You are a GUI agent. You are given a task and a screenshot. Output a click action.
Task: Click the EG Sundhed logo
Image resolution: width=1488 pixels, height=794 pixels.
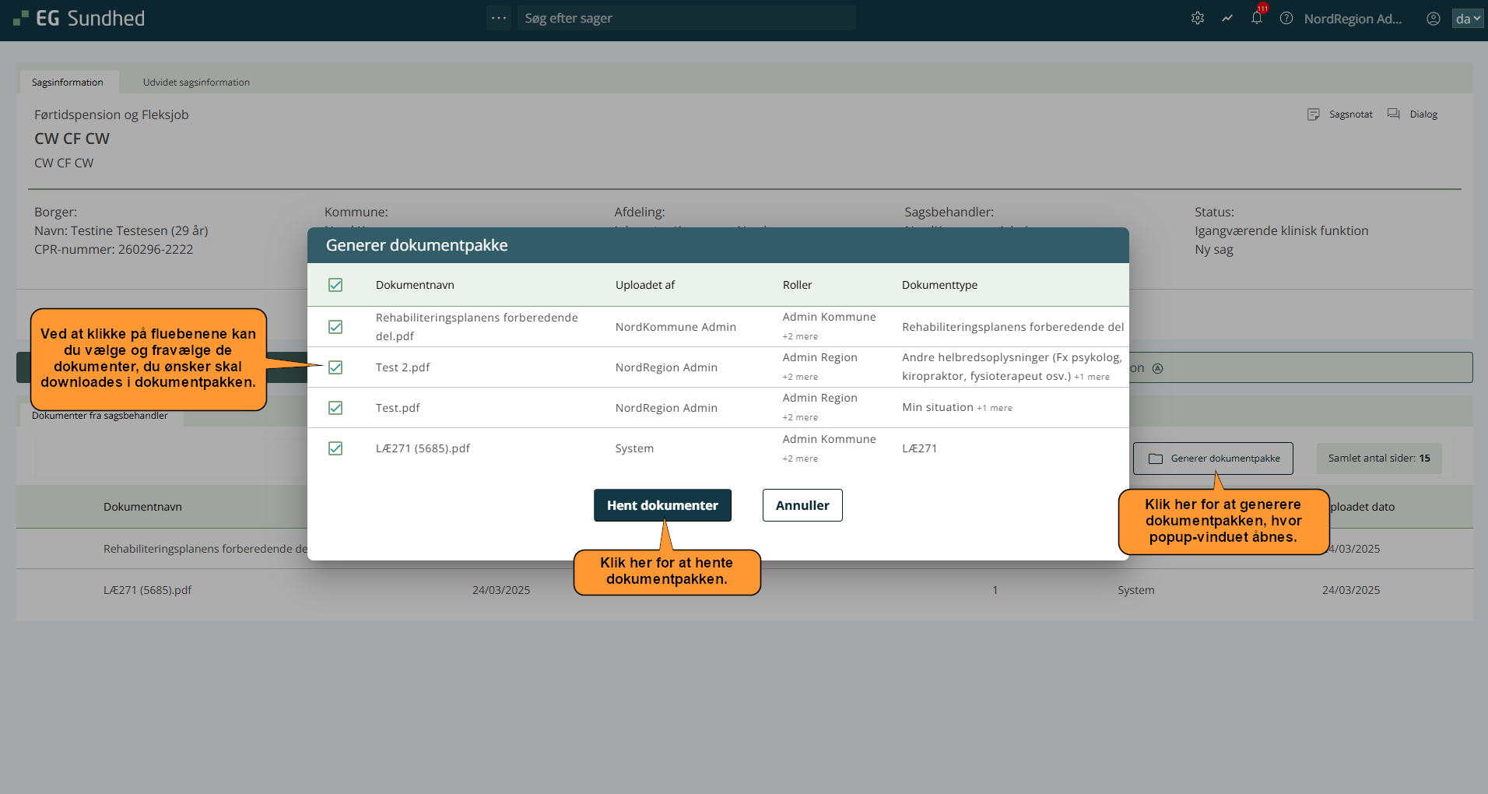(x=79, y=18)
